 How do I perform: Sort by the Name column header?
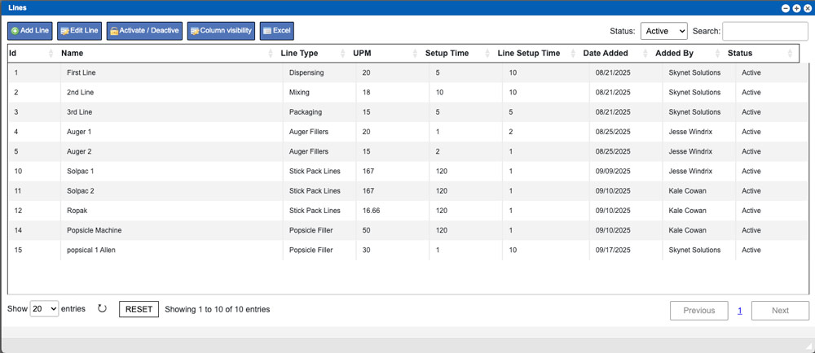click(x=163, y=54)
